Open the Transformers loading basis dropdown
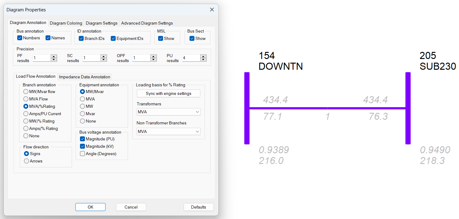 (168, 112)
